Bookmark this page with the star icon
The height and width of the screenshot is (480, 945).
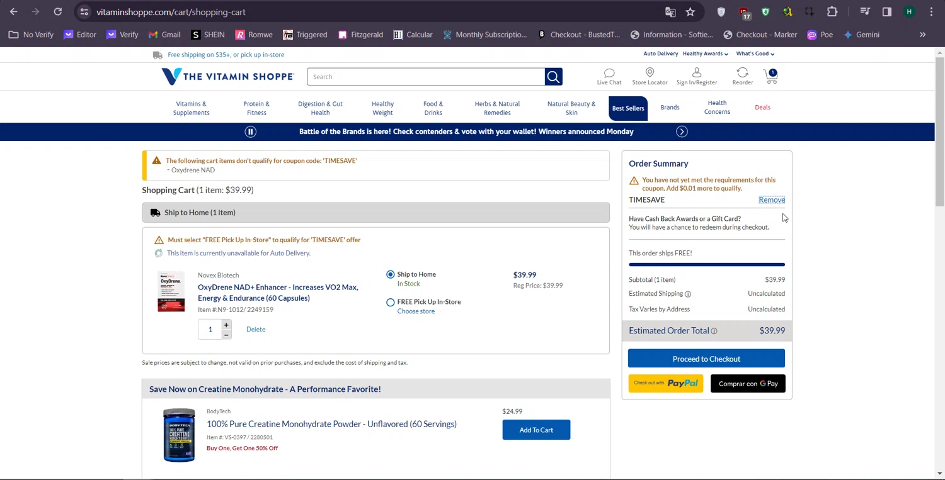point(690,12)
